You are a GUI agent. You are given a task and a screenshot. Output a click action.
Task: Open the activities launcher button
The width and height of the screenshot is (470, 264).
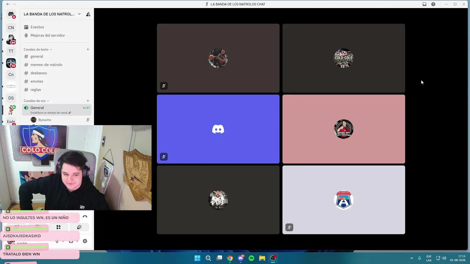point(58,227)
